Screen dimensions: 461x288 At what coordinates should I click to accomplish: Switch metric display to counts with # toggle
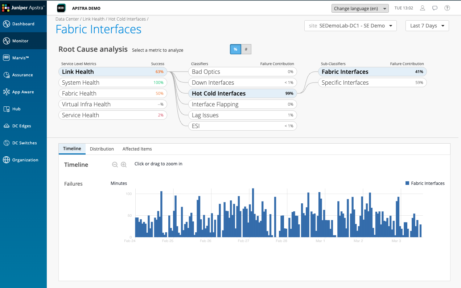click(x=246, y=49)
